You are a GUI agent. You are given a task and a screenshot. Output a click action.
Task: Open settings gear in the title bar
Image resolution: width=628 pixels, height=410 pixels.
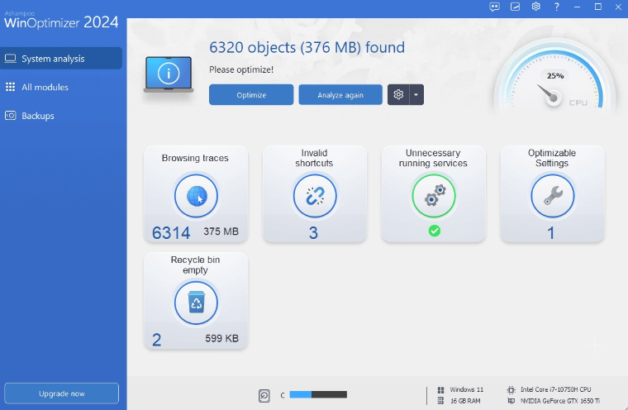click(536, 7)
